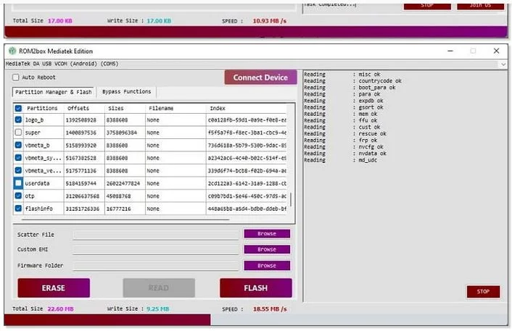Toggle the select-all Partitions header checkbox
This screenshot has height=331, width=512.
[x=18, y=108]
